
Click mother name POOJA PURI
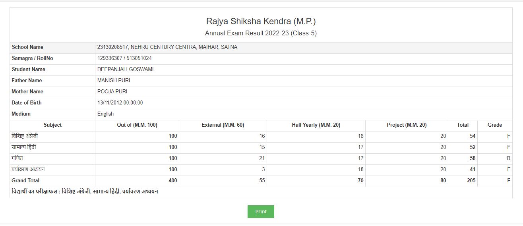pyautogui.click(x=112, y=92)
